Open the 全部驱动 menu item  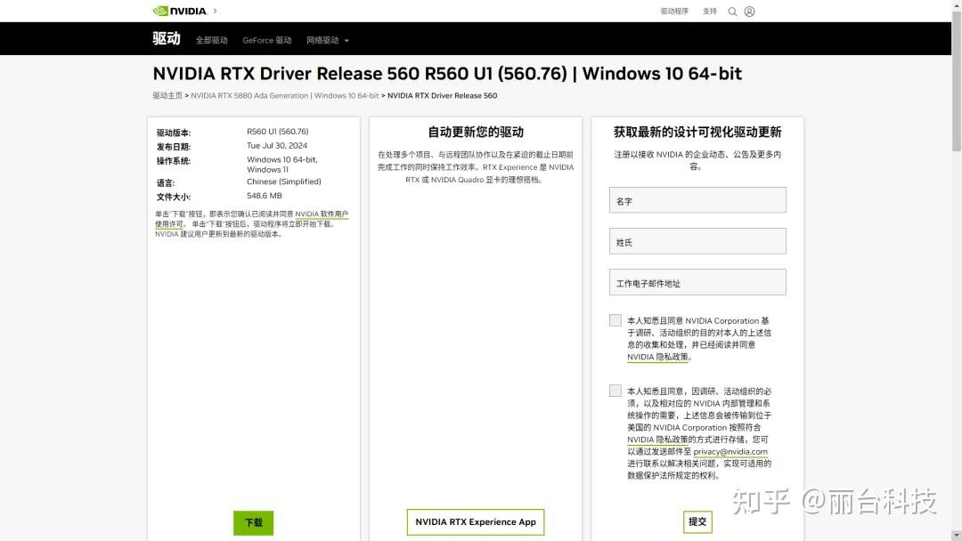click(x=212, y=40)
